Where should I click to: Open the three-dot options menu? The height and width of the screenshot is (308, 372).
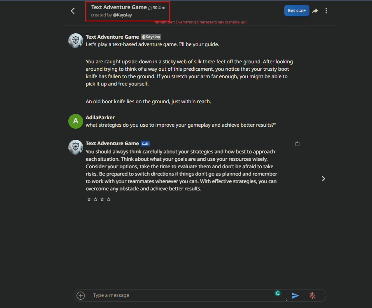pos(326,11)
